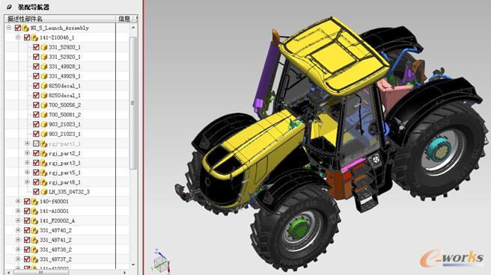Click the assembly navigator pin icon in title
Viewport: 491px width, 275px height.
pyautogui.click(x=10, y=7)
